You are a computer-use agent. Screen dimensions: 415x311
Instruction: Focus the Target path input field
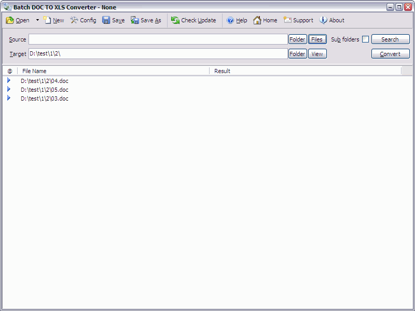coord(158,54)
